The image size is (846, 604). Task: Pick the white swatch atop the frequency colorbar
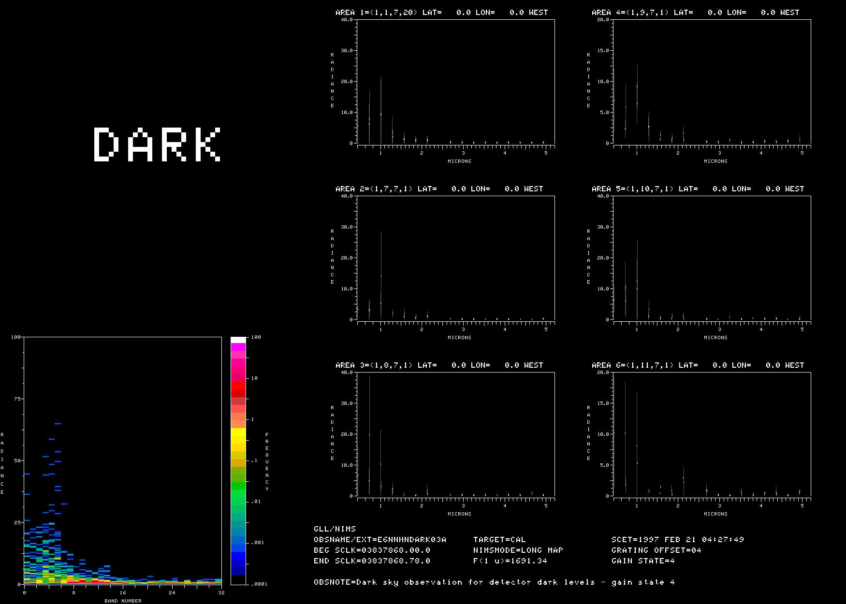[238, 340]
